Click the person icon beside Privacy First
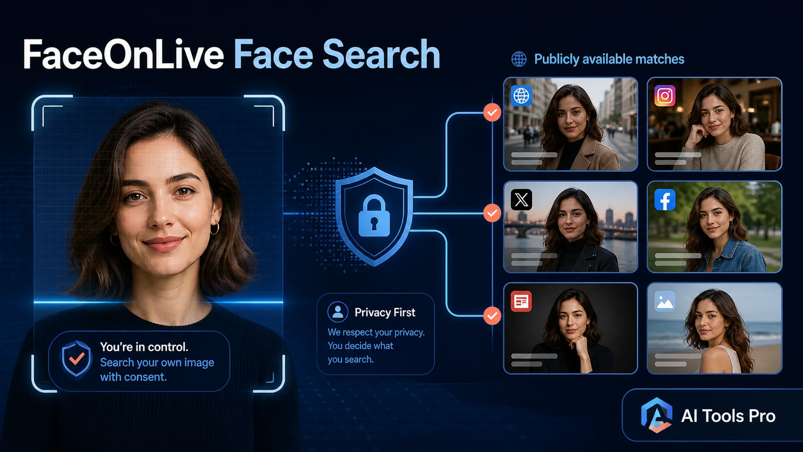This screenshot has width=803, height=452. 338,312
